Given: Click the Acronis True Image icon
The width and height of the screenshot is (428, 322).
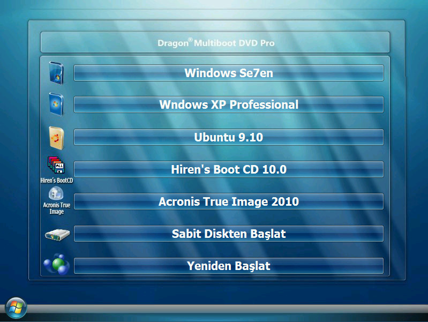Looking at the screenshot, I should click(x=56, y=193).
